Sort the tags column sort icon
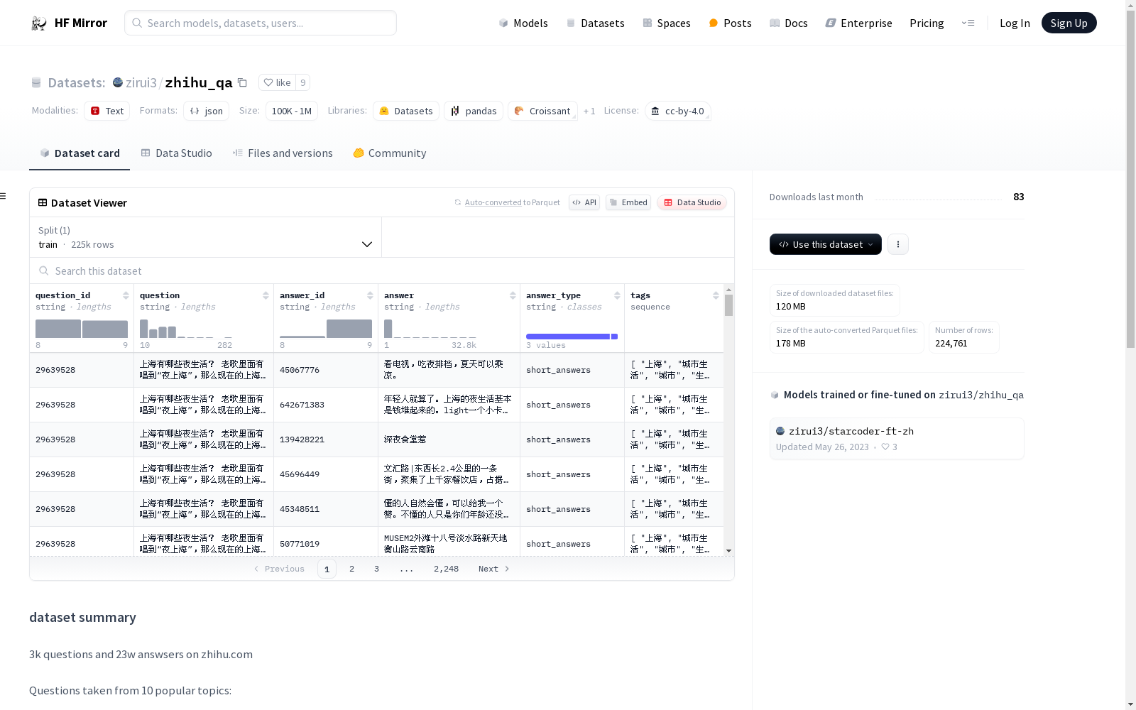 (716, 295)
